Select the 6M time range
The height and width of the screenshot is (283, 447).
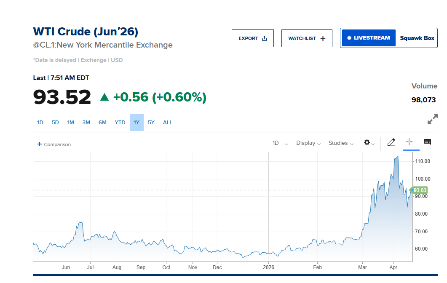pos(102,123)
